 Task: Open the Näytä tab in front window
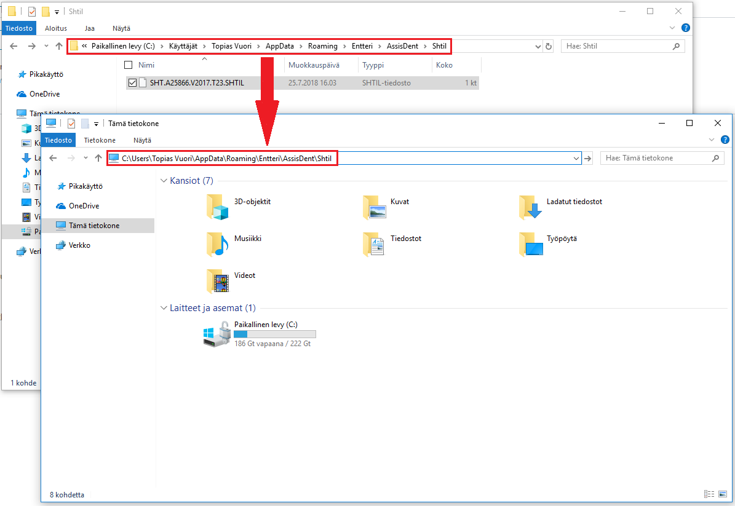[142, 140]
